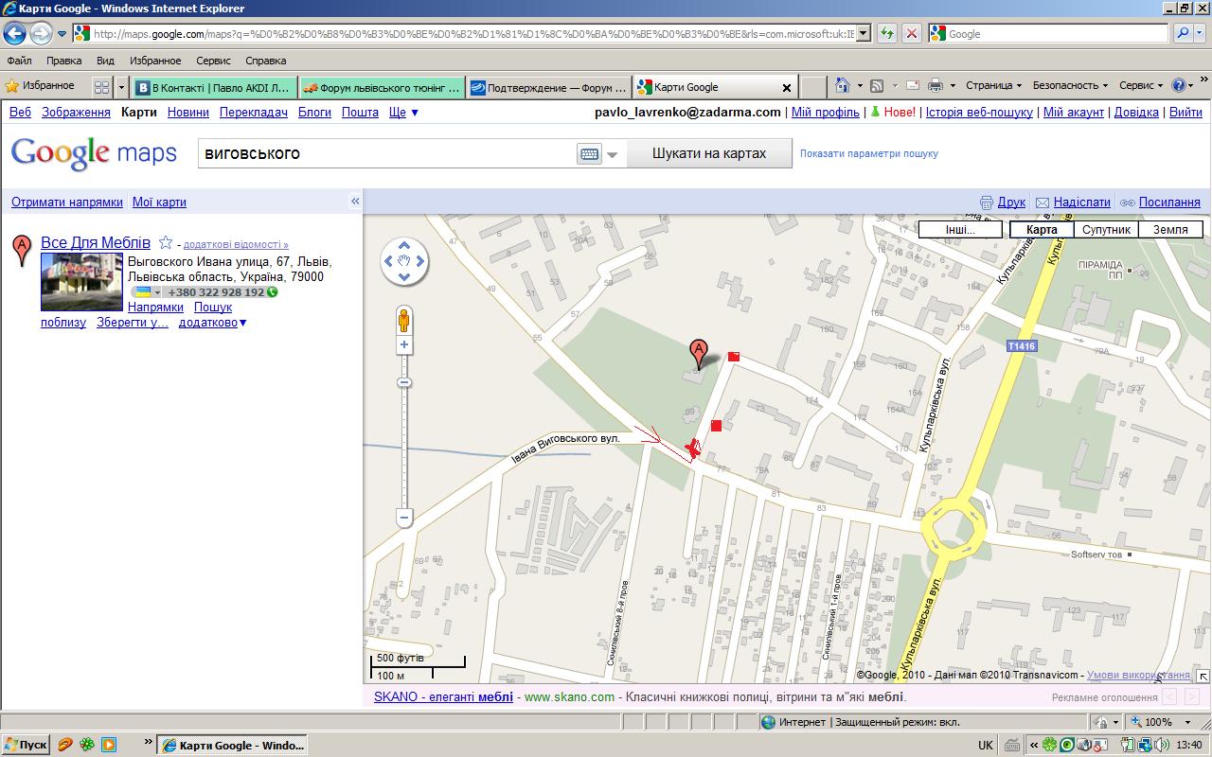
Task: Click the map zoom out minus button
Action: coord(404,518)
